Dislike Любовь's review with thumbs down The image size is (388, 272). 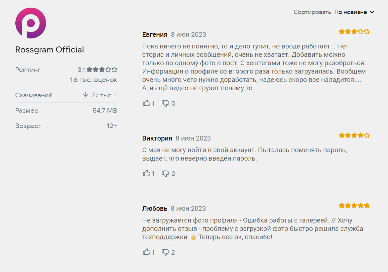pyautogui.click(x=165, y=252)
